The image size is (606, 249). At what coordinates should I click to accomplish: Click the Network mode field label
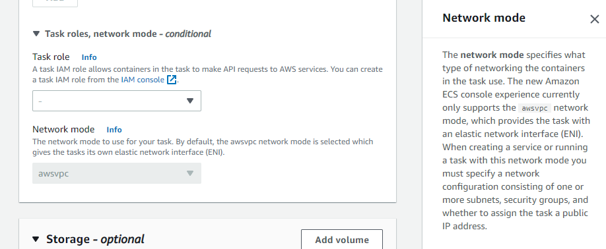pyautogui.click(x=63, y=129)
